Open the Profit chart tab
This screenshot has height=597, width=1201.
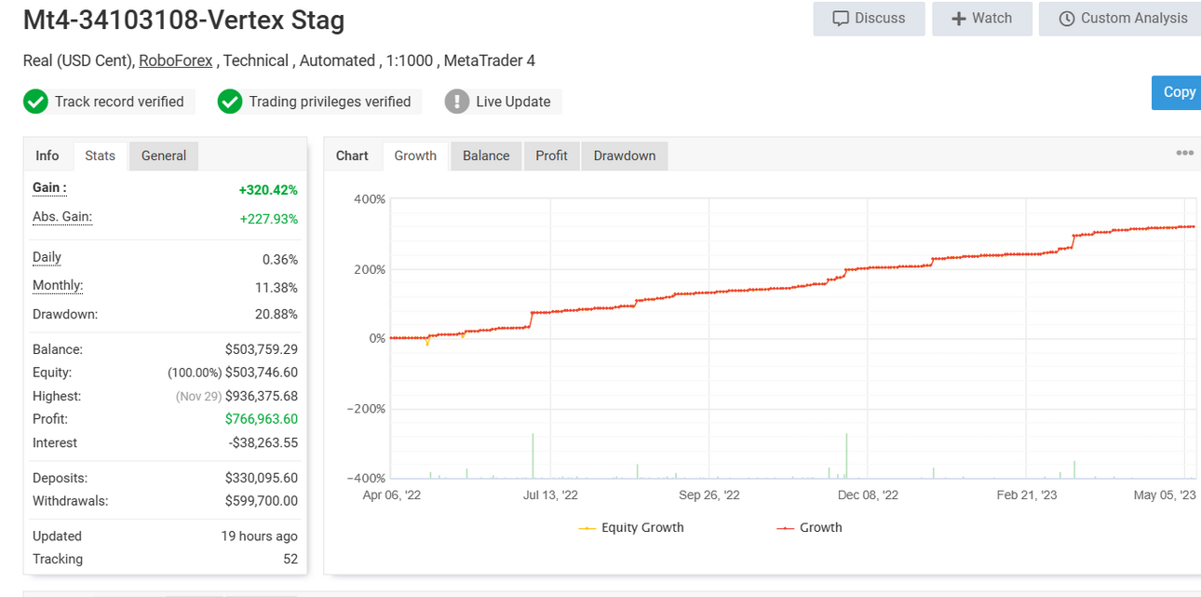click(x=551, y=156)
